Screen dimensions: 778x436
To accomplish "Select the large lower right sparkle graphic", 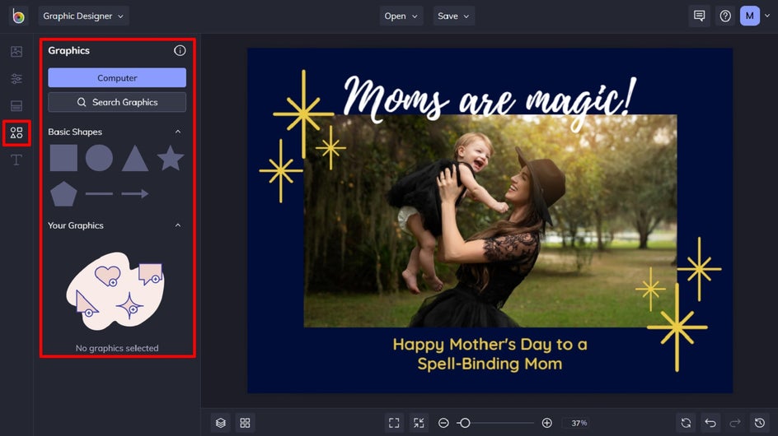I will [x=677, y=327].
